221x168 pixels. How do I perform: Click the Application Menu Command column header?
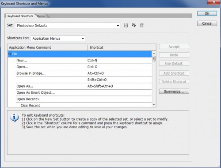point(48,47)
